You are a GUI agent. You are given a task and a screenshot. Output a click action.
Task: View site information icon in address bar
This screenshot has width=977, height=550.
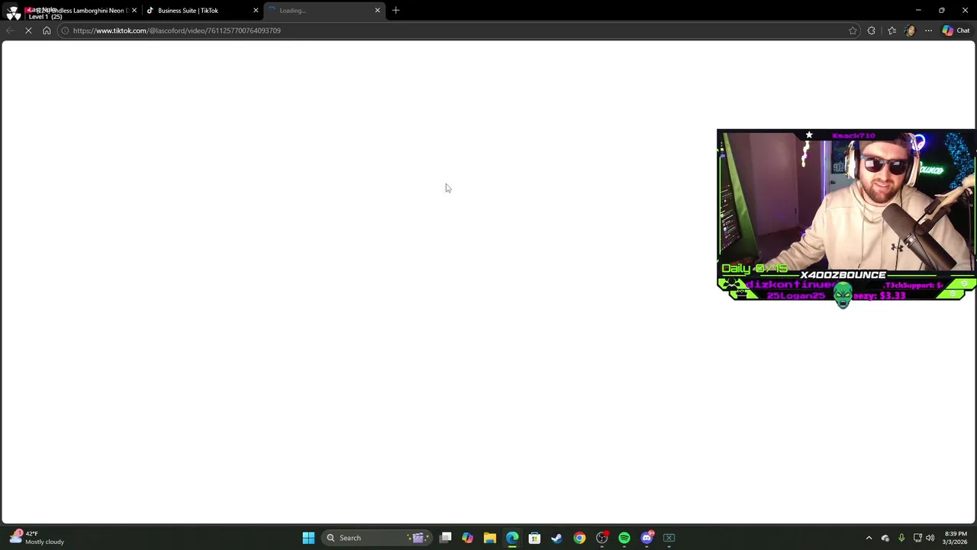tap(65, 31)
